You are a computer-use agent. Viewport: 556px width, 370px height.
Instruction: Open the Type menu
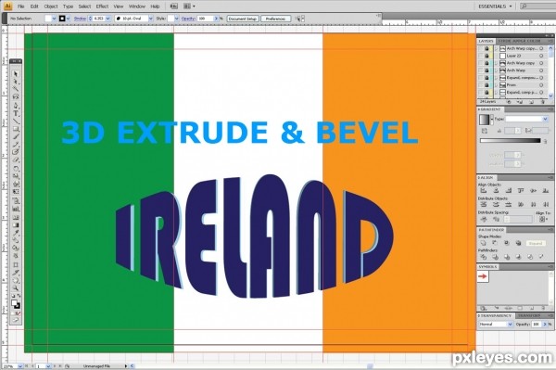tap(68, 6)
